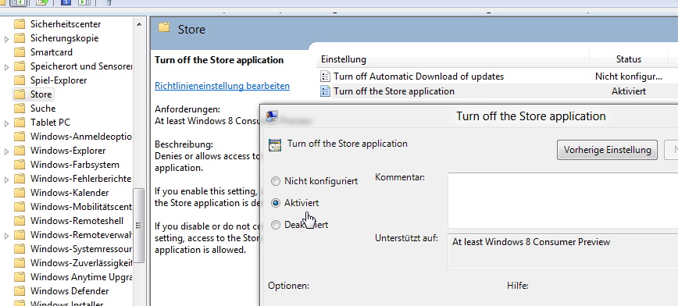Image resolution: width=678 pixels, height=306 pixels.
Task: Click the Store folder icon in tree
Action: coord(20,94)
